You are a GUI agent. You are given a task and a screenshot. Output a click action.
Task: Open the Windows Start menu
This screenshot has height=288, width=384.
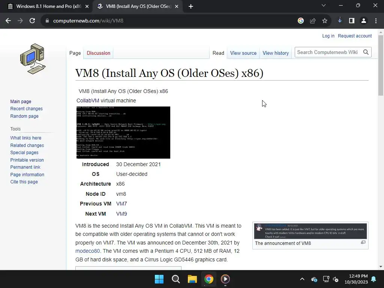[x=159, y=279]
